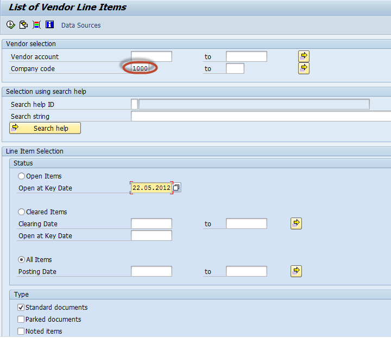Viewport: 391px width, 338px height.
Task: Select the All Items radio button
Action: [22, 260]
